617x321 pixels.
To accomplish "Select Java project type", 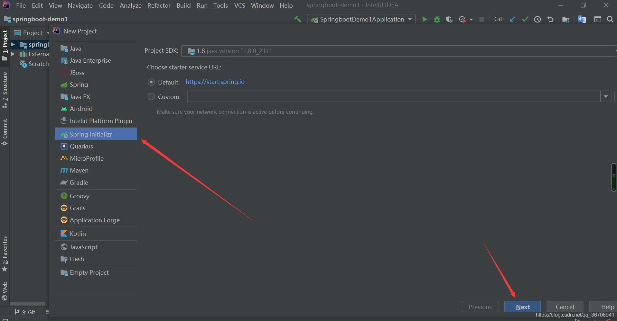I will point(96,49).
